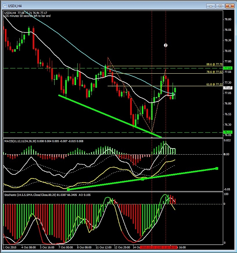
Task: Select the 'USDX,H4 77.08 77.21 76.91 77.17' header
Action: (x=25, y=13)
